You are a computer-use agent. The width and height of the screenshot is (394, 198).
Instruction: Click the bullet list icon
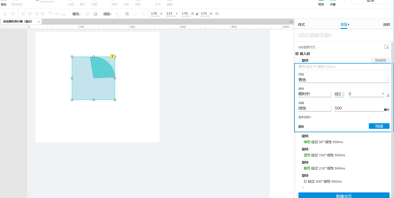pos(13,14)
